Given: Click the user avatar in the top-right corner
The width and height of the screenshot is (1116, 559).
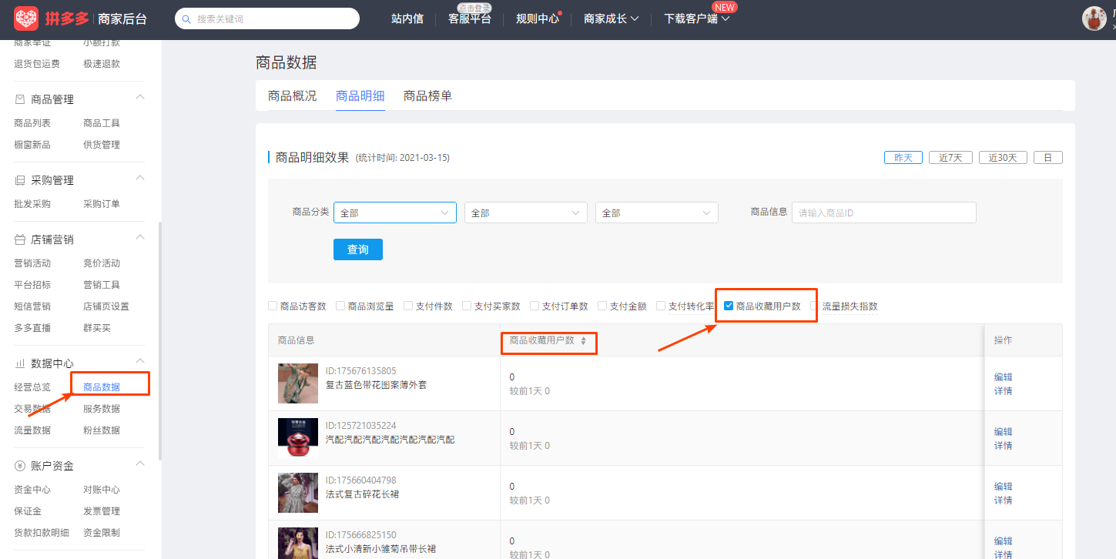Looking at the screenshot, I should click(x=1094, y=18).
